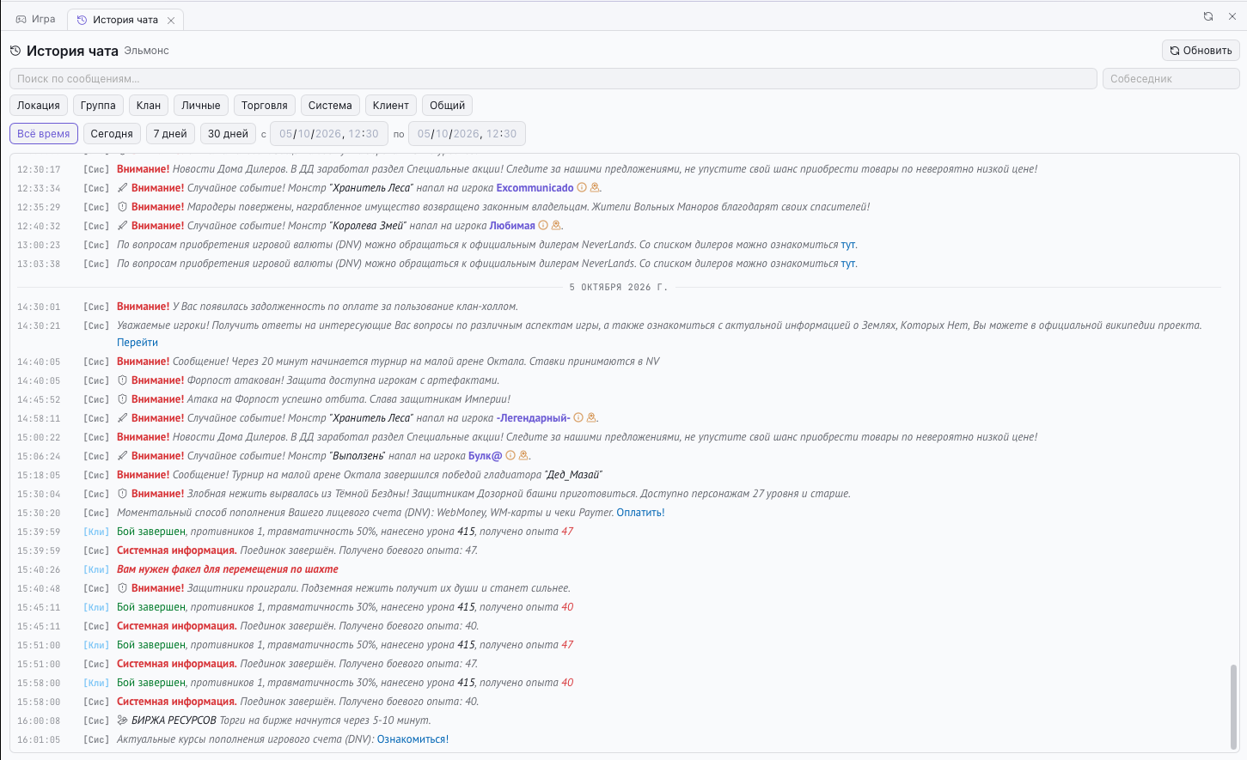Screen dimensions: 1247x760
Task: Open the start date-time picker
Action: coord(328,134)
